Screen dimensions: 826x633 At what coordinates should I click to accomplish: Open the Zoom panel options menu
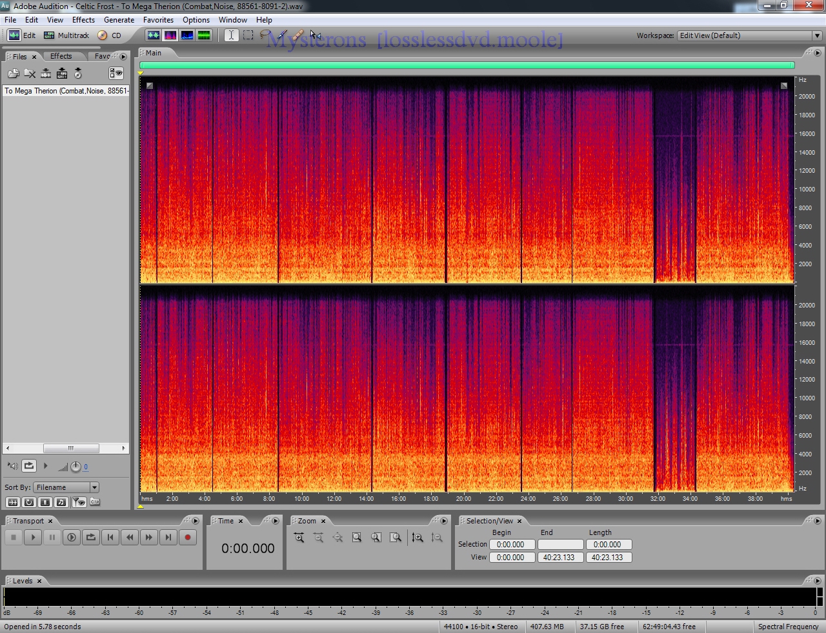[443, 521]
